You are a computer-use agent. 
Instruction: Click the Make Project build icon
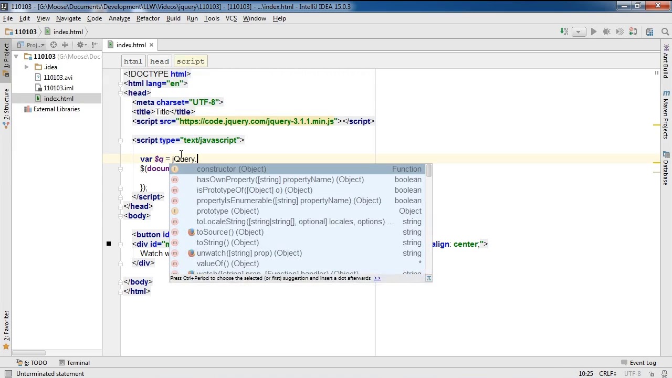point(564,31)
